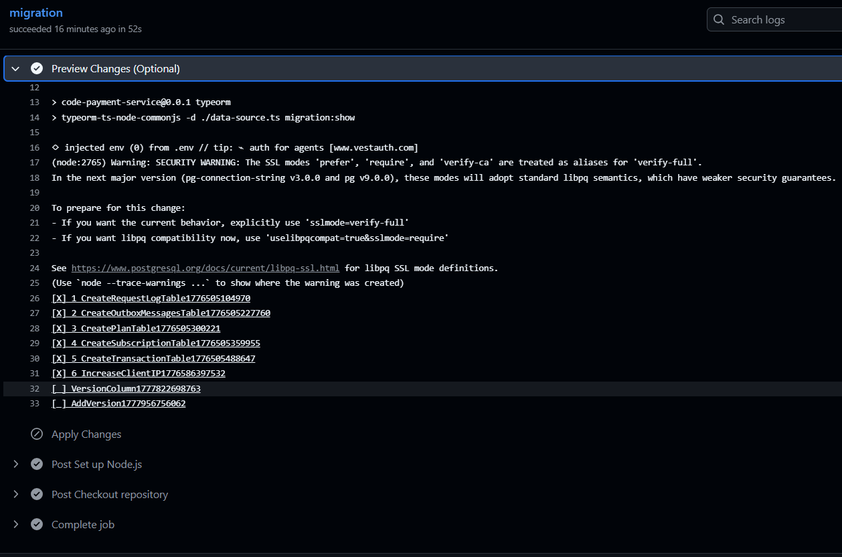The height and width of the screenshot is (557, 842).
Task: Click the 'typeorm-ts-node-commonjs' migration:show log line
Action: click(x=203, y=117)
